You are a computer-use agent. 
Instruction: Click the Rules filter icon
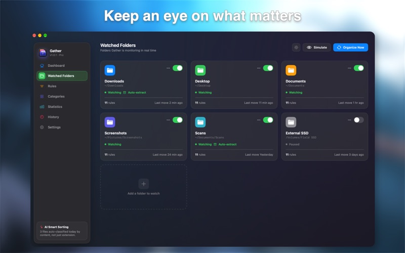42,86
